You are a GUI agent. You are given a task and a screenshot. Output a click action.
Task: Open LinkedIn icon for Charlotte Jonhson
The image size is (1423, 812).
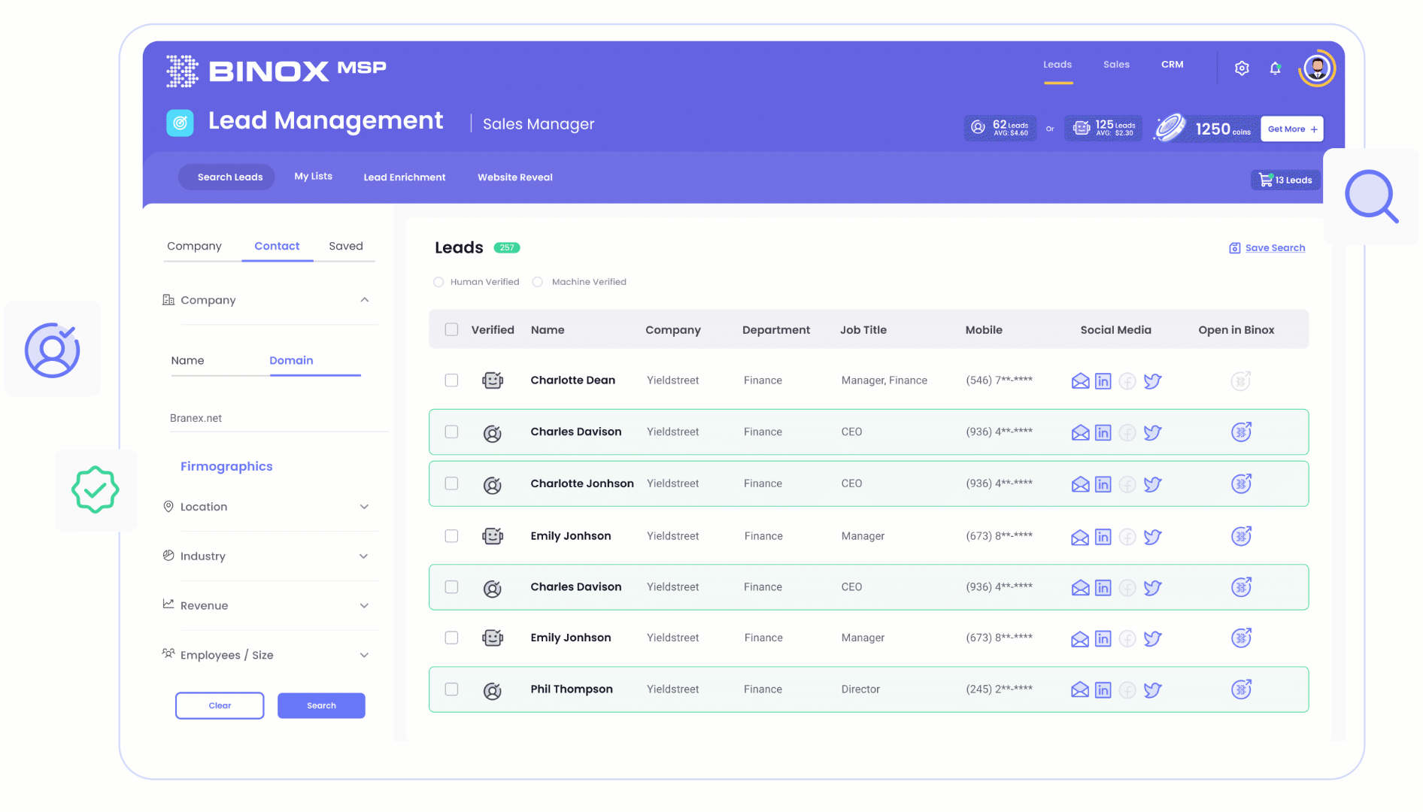tap(1103, 484)
